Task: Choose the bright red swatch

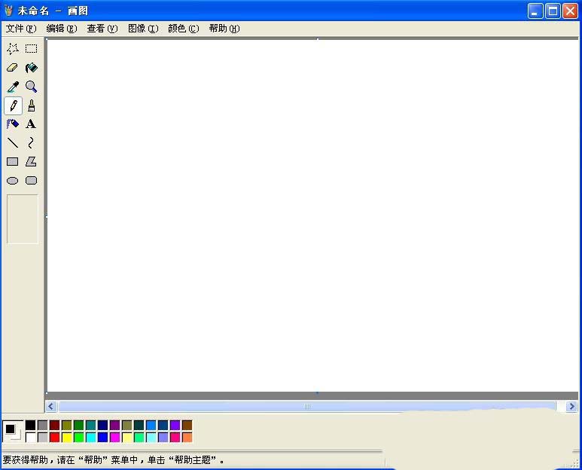Action: click(54, 438)
